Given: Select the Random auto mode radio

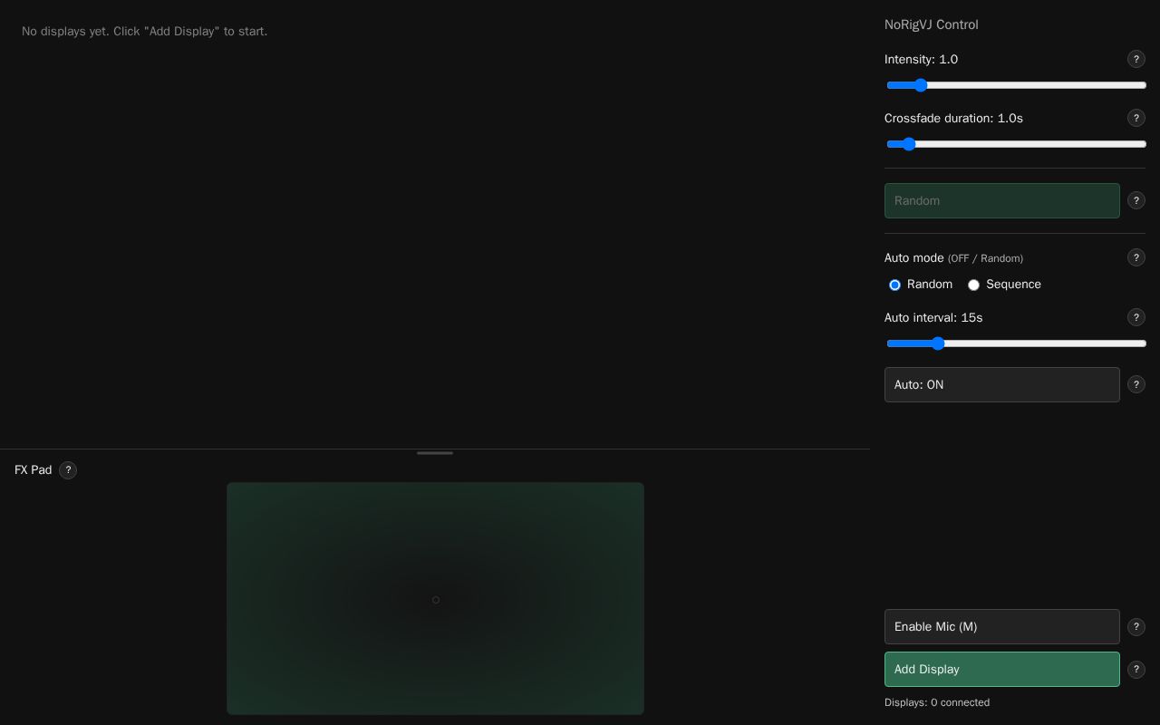Looking at the screenshot, I should point(894,285).
